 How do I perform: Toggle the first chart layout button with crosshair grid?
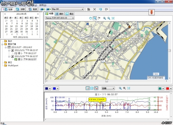coord(88,88)
